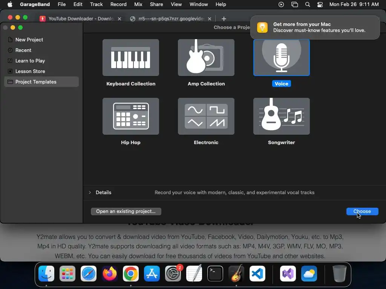Image resolution: width=386 pixels, height=289 pixels.
Task: Select the Keyboard Collection template
Action: 131,58
